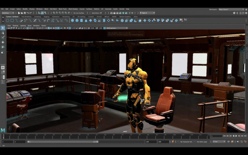Click the Redo arrow icon
This screenshot has height=155, width=248.
(31, 13)
